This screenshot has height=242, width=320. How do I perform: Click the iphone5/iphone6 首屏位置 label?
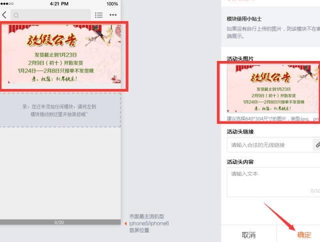point(149,223)
